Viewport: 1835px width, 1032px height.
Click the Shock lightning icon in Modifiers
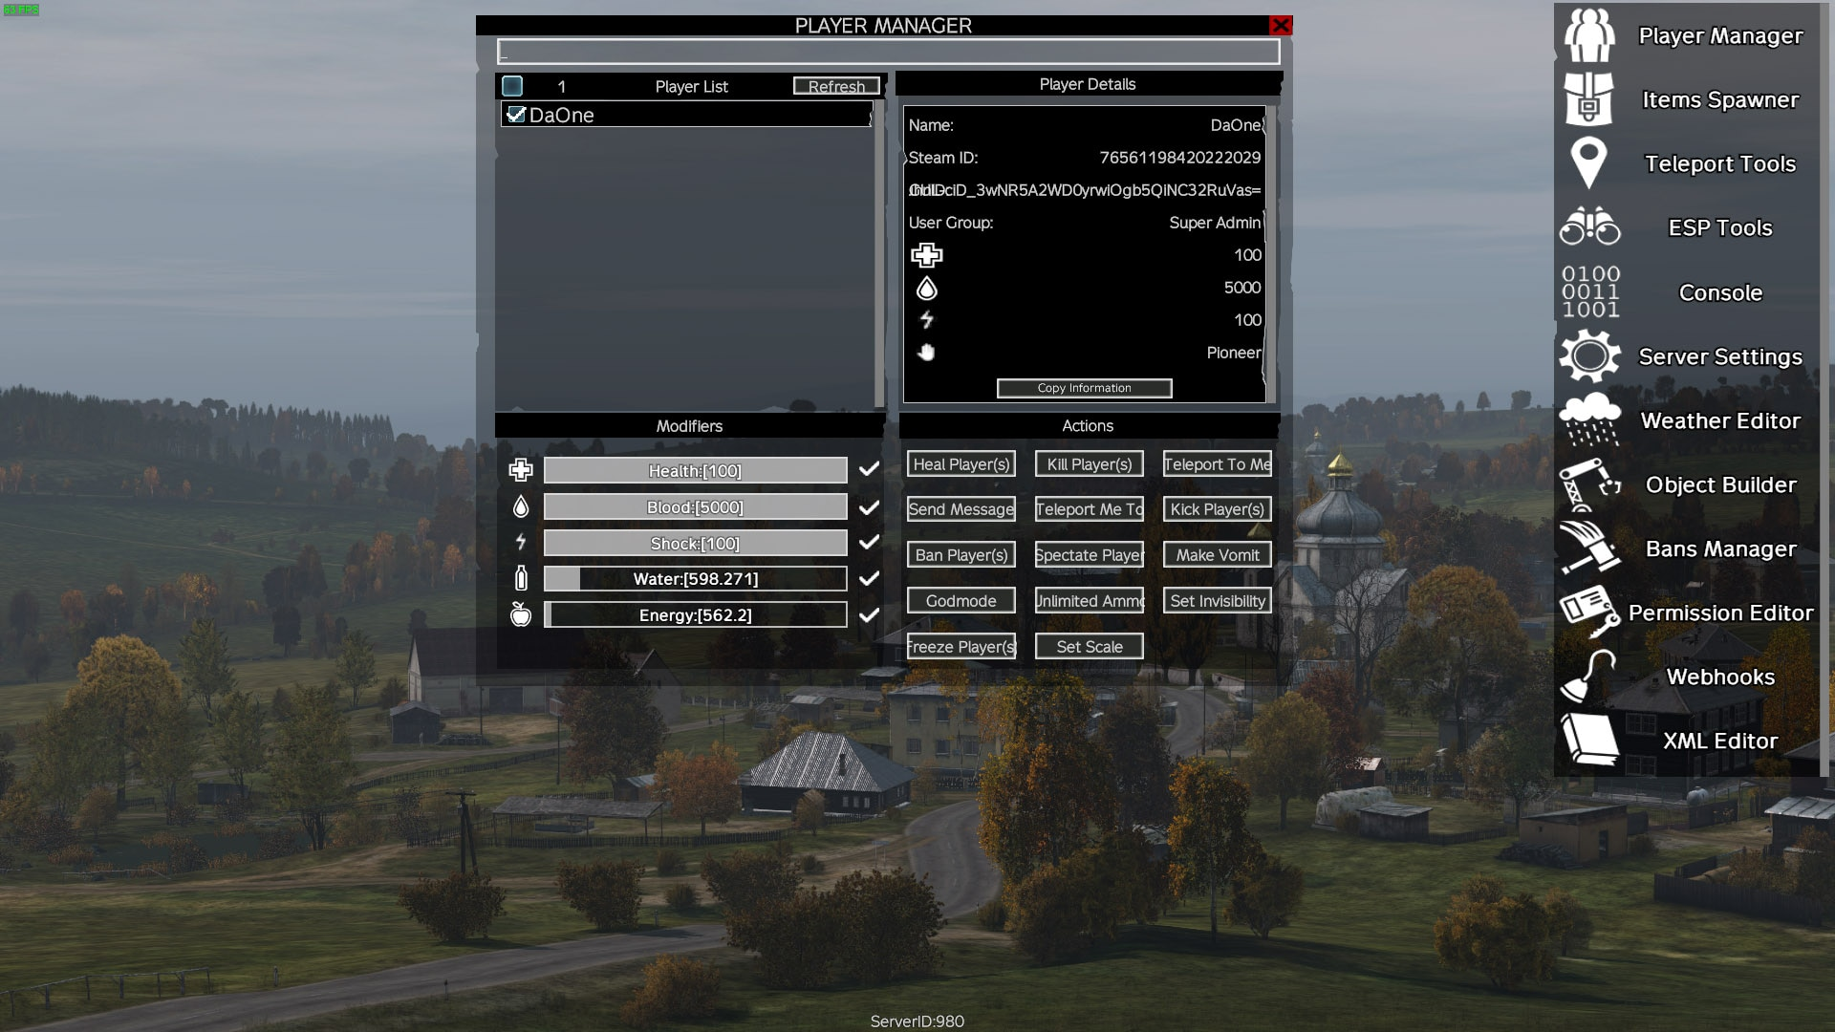point(521,543)
